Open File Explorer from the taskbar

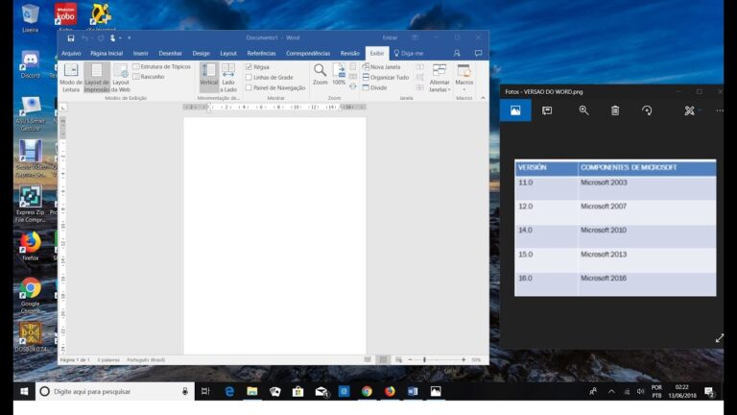[x=252, y=392]
